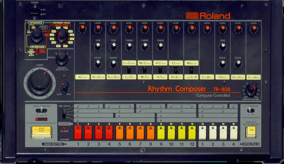This screenshot has height=164, width=284.
Task: Toggle the Basic Variation A/AB/B switch
Action: coord(41,109)
